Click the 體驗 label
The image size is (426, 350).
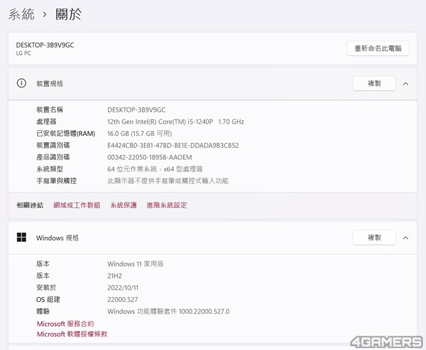[43, 311]
